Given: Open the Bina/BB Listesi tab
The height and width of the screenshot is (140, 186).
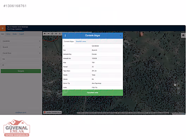Looking at the screenshot, I should pyautogui.click(x=81, y=41).
